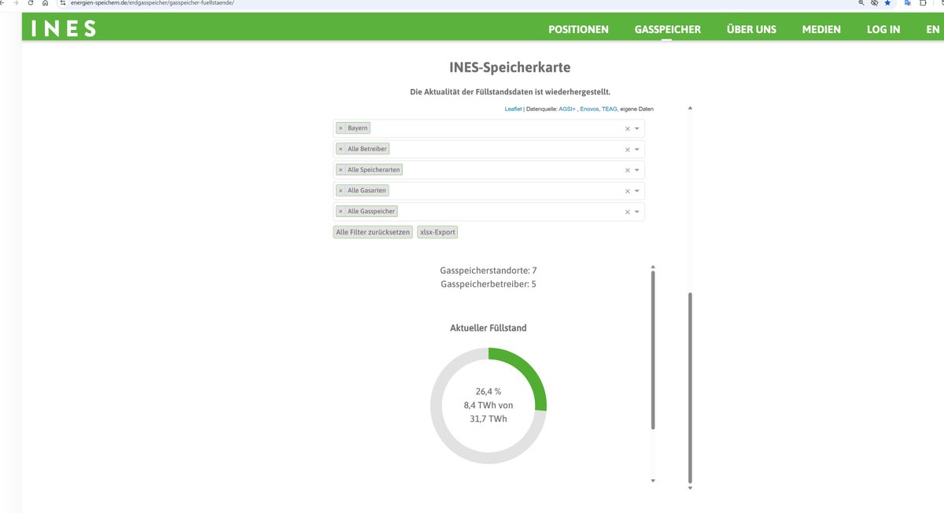This screenshot has width=944, height=513.
Task: Open the ÜBER UNS menu
Action: coord(751,29)
